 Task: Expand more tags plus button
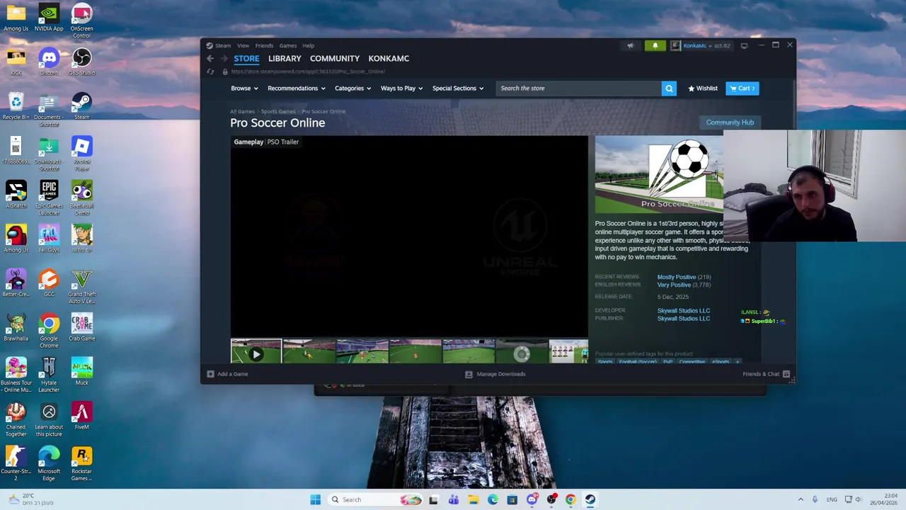pos(738,361)
